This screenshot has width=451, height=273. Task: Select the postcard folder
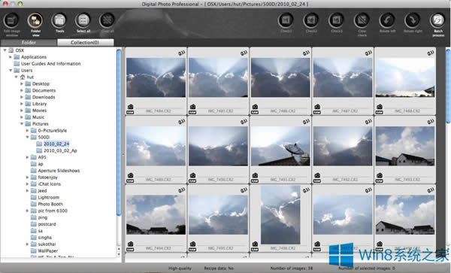(47, 224)
